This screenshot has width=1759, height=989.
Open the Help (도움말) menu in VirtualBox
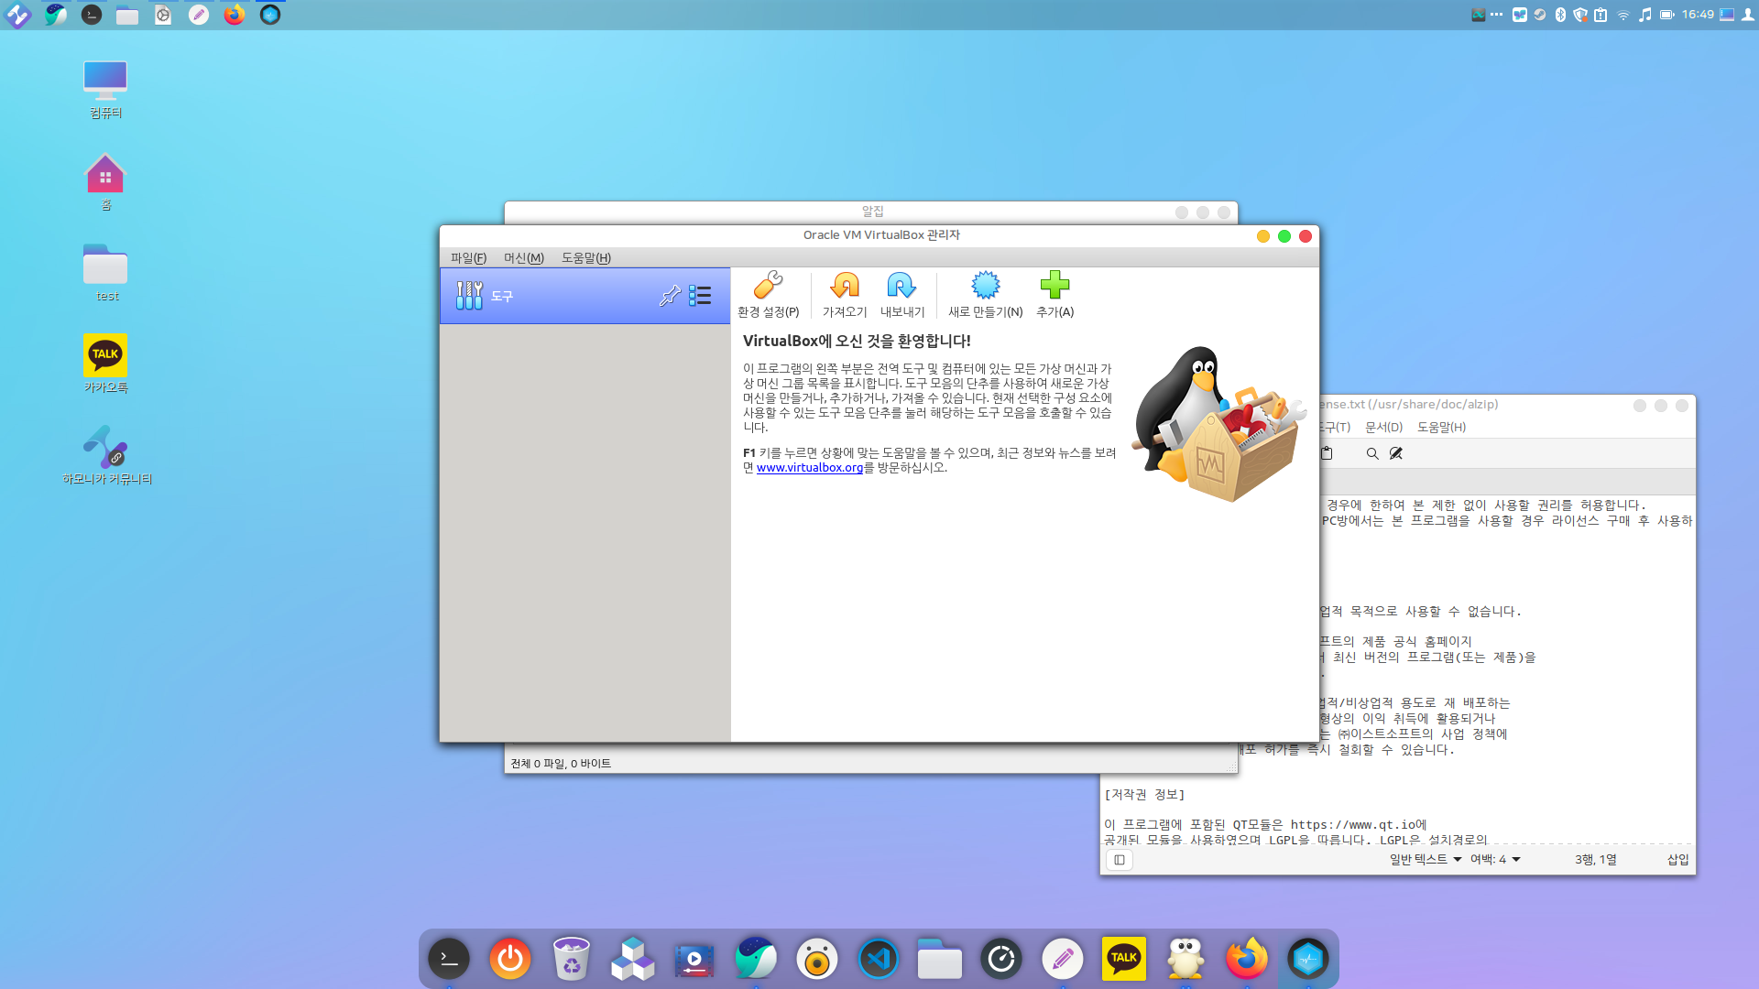(585, 258)
